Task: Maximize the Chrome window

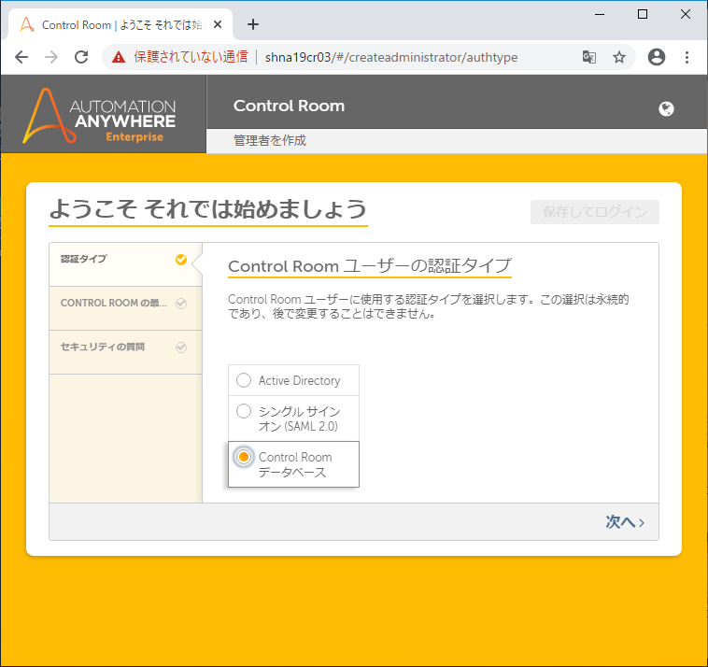Action: (642, 14)
